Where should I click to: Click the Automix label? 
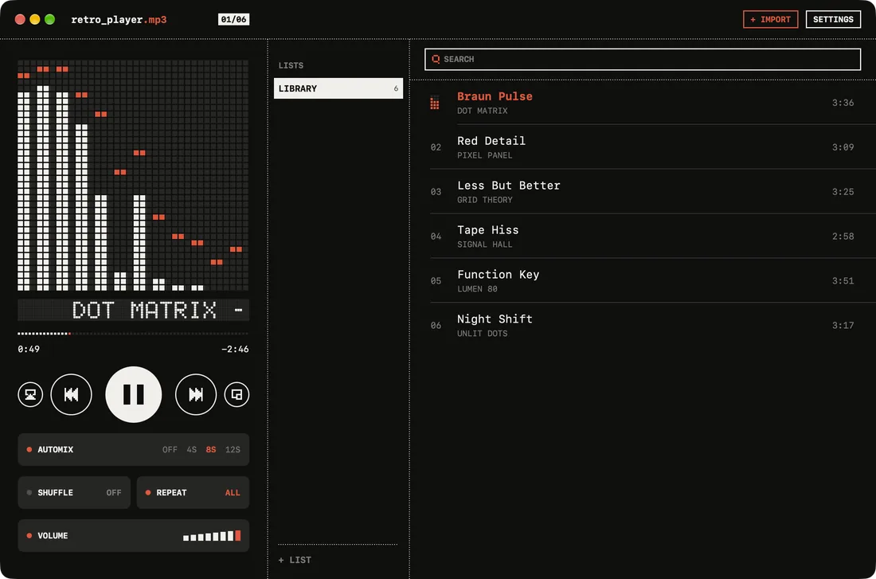tap(55, 449)
